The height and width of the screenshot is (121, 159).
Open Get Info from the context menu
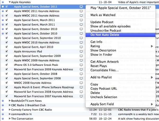coord(121,42)
